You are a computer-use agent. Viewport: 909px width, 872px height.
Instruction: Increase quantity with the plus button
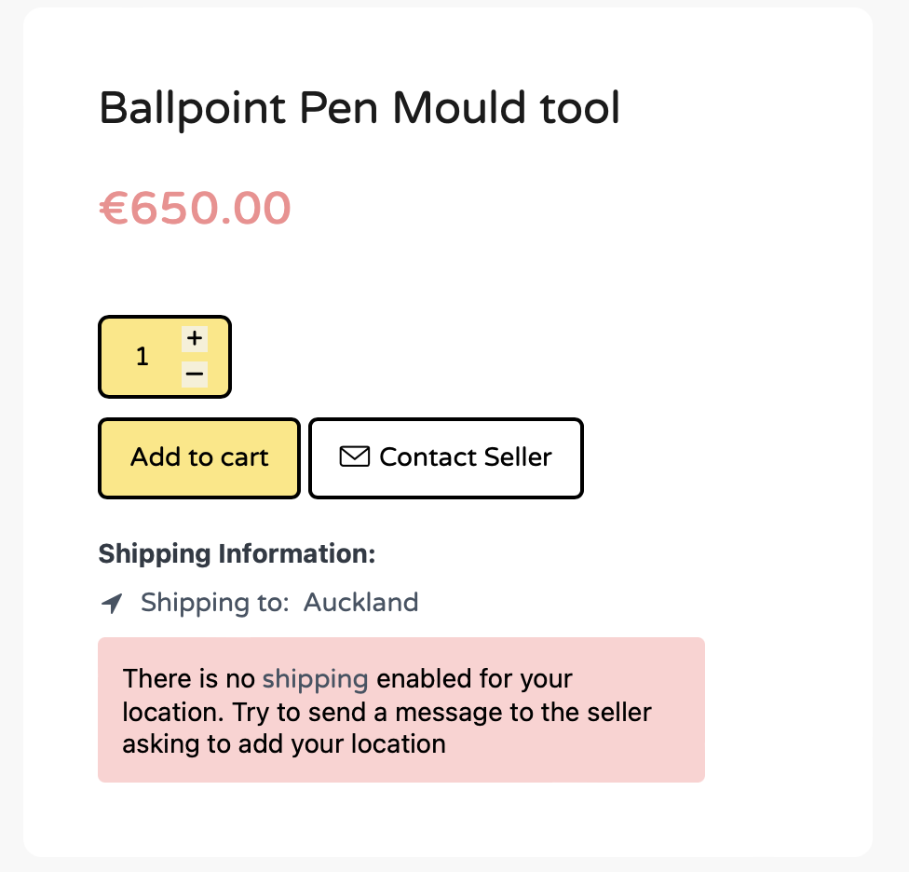195,338
